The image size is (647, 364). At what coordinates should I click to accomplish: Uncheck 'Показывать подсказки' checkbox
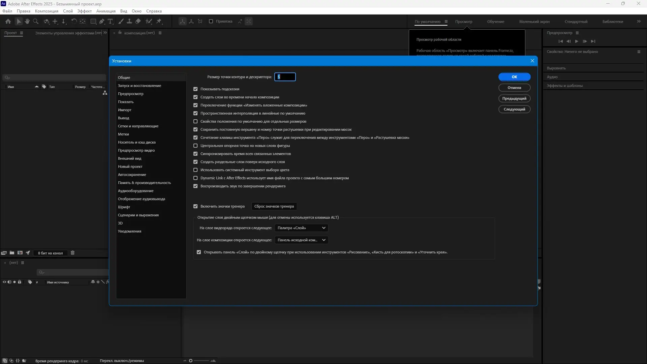[x=195, y=89]
